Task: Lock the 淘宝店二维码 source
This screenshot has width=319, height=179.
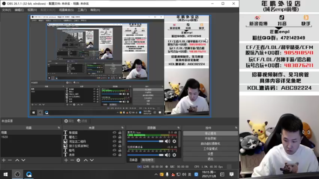Action: (120, 142)
